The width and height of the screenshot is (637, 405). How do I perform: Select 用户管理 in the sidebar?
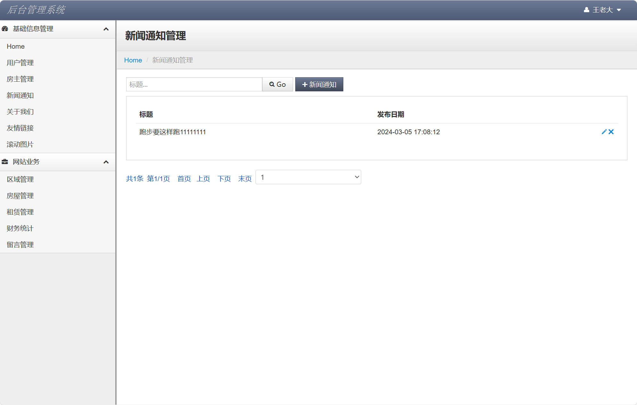[20, 63]
